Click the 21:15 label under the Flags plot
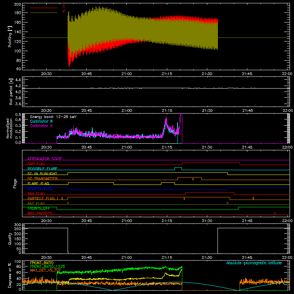294x294 pixels. tap(167, 221)
